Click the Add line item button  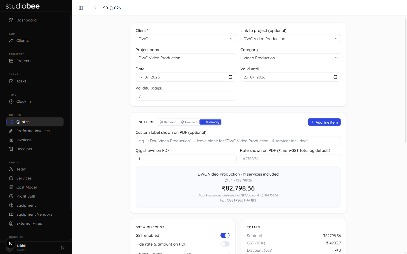pyautogui.click(x=324, y=122)
